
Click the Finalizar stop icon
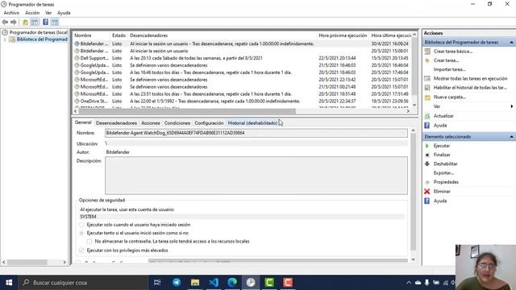(x=427, y=155)
